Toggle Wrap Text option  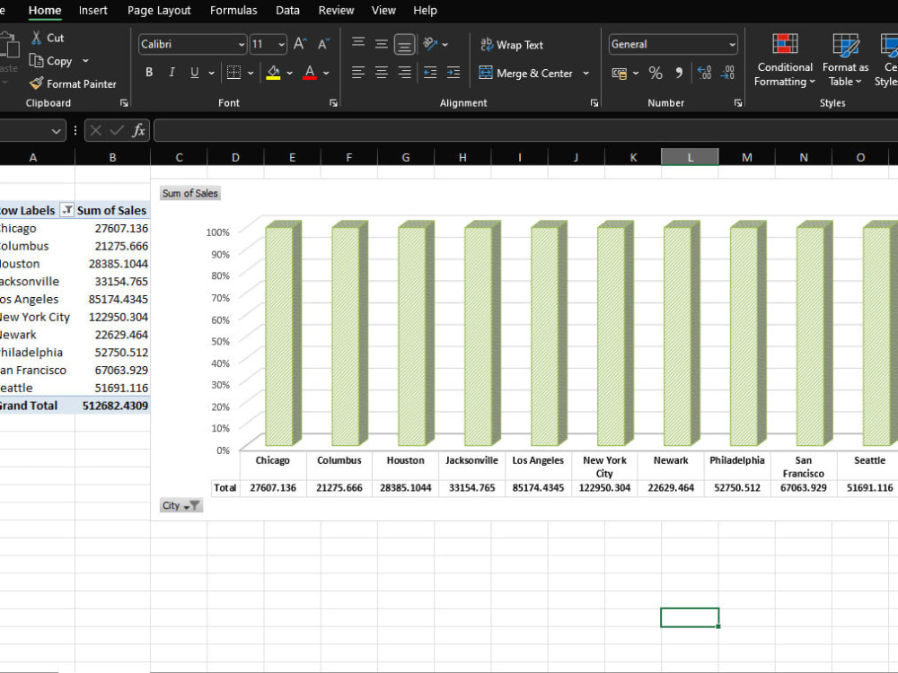tap(512, 45)
